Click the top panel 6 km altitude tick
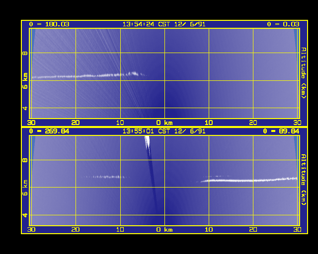The height and width of the screenshot is (254, 318). coord(25,81)
